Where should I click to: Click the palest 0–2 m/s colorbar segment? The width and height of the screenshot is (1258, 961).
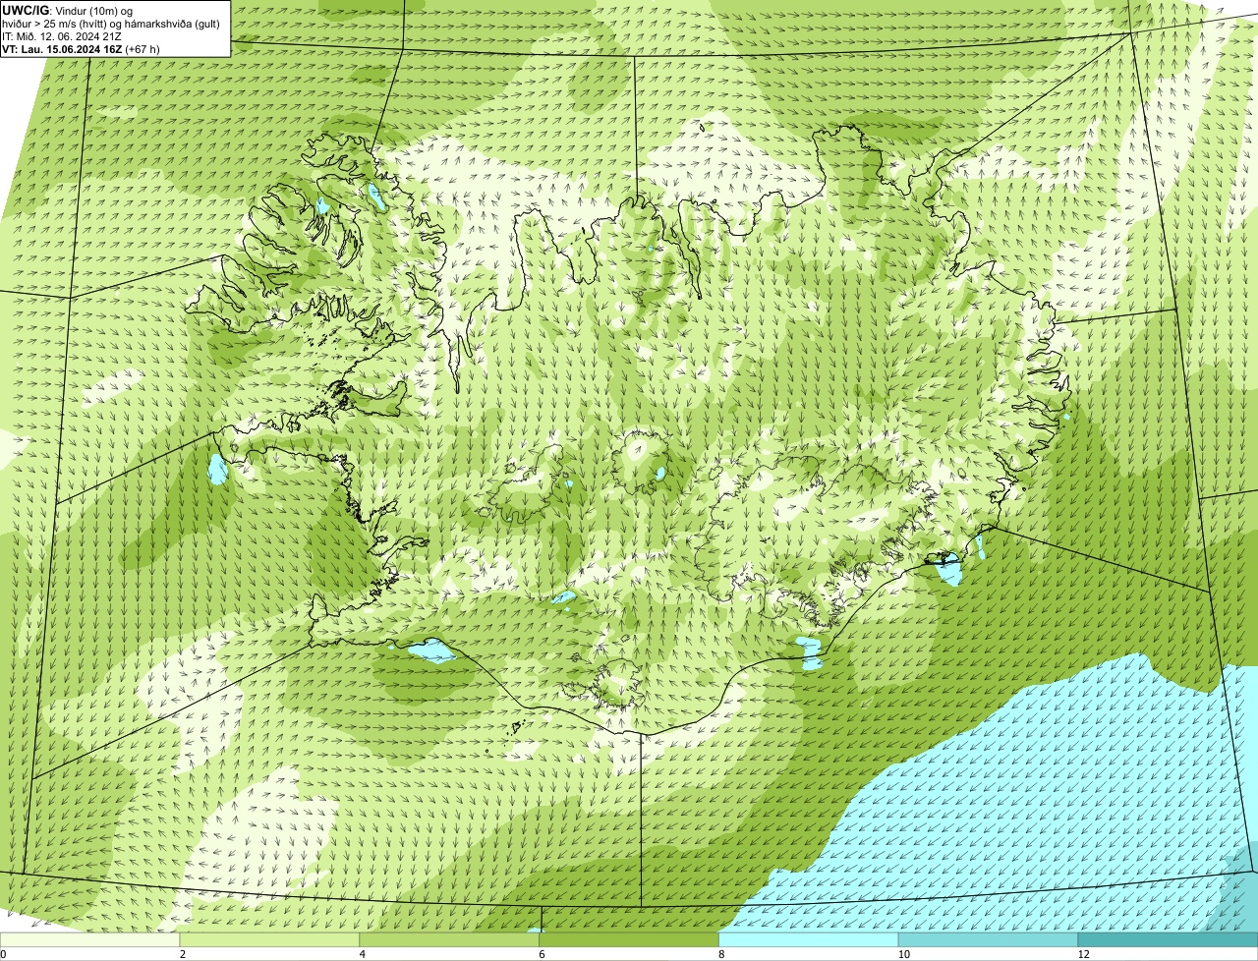[x=90, y=940]
